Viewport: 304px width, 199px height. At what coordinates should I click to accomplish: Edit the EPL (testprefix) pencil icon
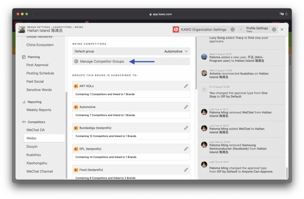coord(186,149)
